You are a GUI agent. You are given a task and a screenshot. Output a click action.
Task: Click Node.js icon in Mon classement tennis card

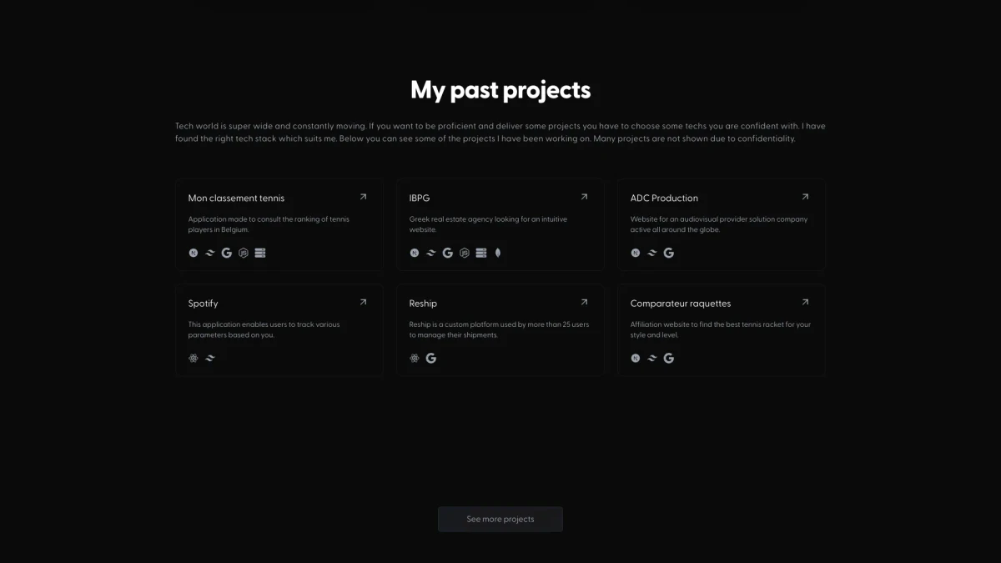244,253
